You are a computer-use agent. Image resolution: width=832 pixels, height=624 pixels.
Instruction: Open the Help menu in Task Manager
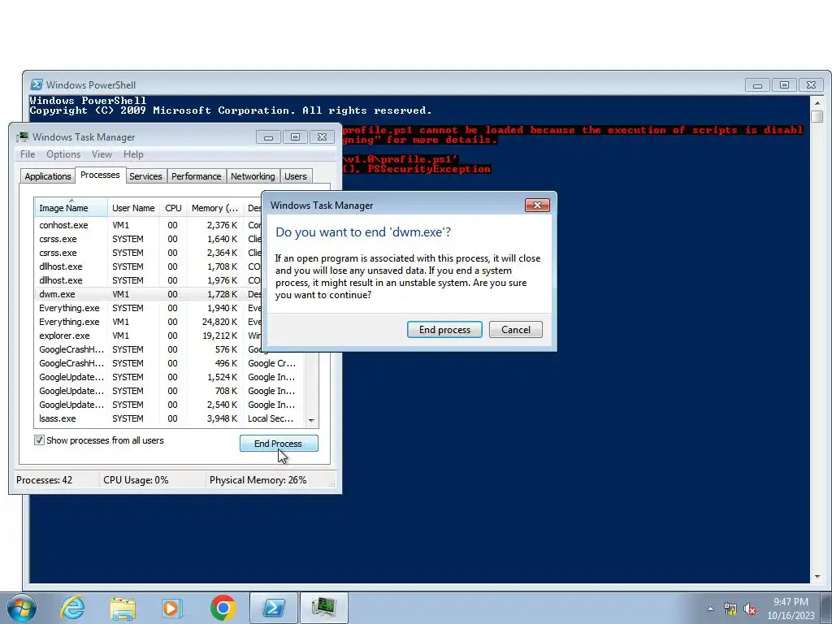pos(133,154)
